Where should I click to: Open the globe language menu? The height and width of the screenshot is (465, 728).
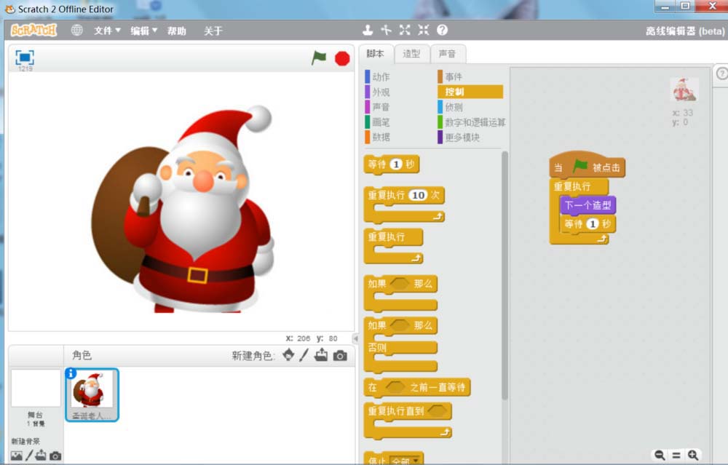coord(77,31)
